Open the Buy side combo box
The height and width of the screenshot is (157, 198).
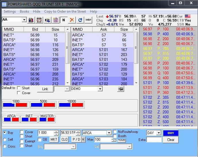click(60, 147)
